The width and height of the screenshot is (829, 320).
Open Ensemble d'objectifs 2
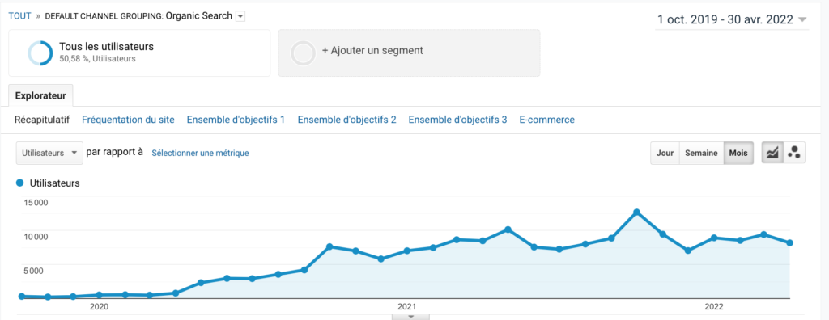pos(346,120)
